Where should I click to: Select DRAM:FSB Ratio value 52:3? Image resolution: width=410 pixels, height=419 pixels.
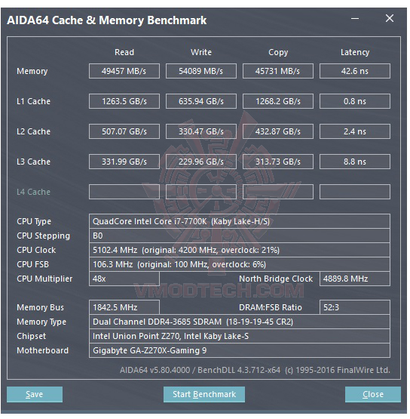[355, 307]
